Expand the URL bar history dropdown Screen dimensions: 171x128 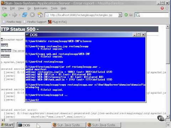click(x=120, y=15)
